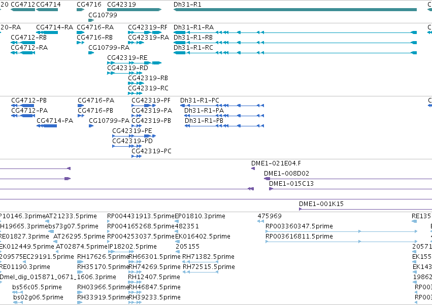432x305 pixels.
Task: Open EST IP18202.5prime
Action: click(x=132, y=247)
